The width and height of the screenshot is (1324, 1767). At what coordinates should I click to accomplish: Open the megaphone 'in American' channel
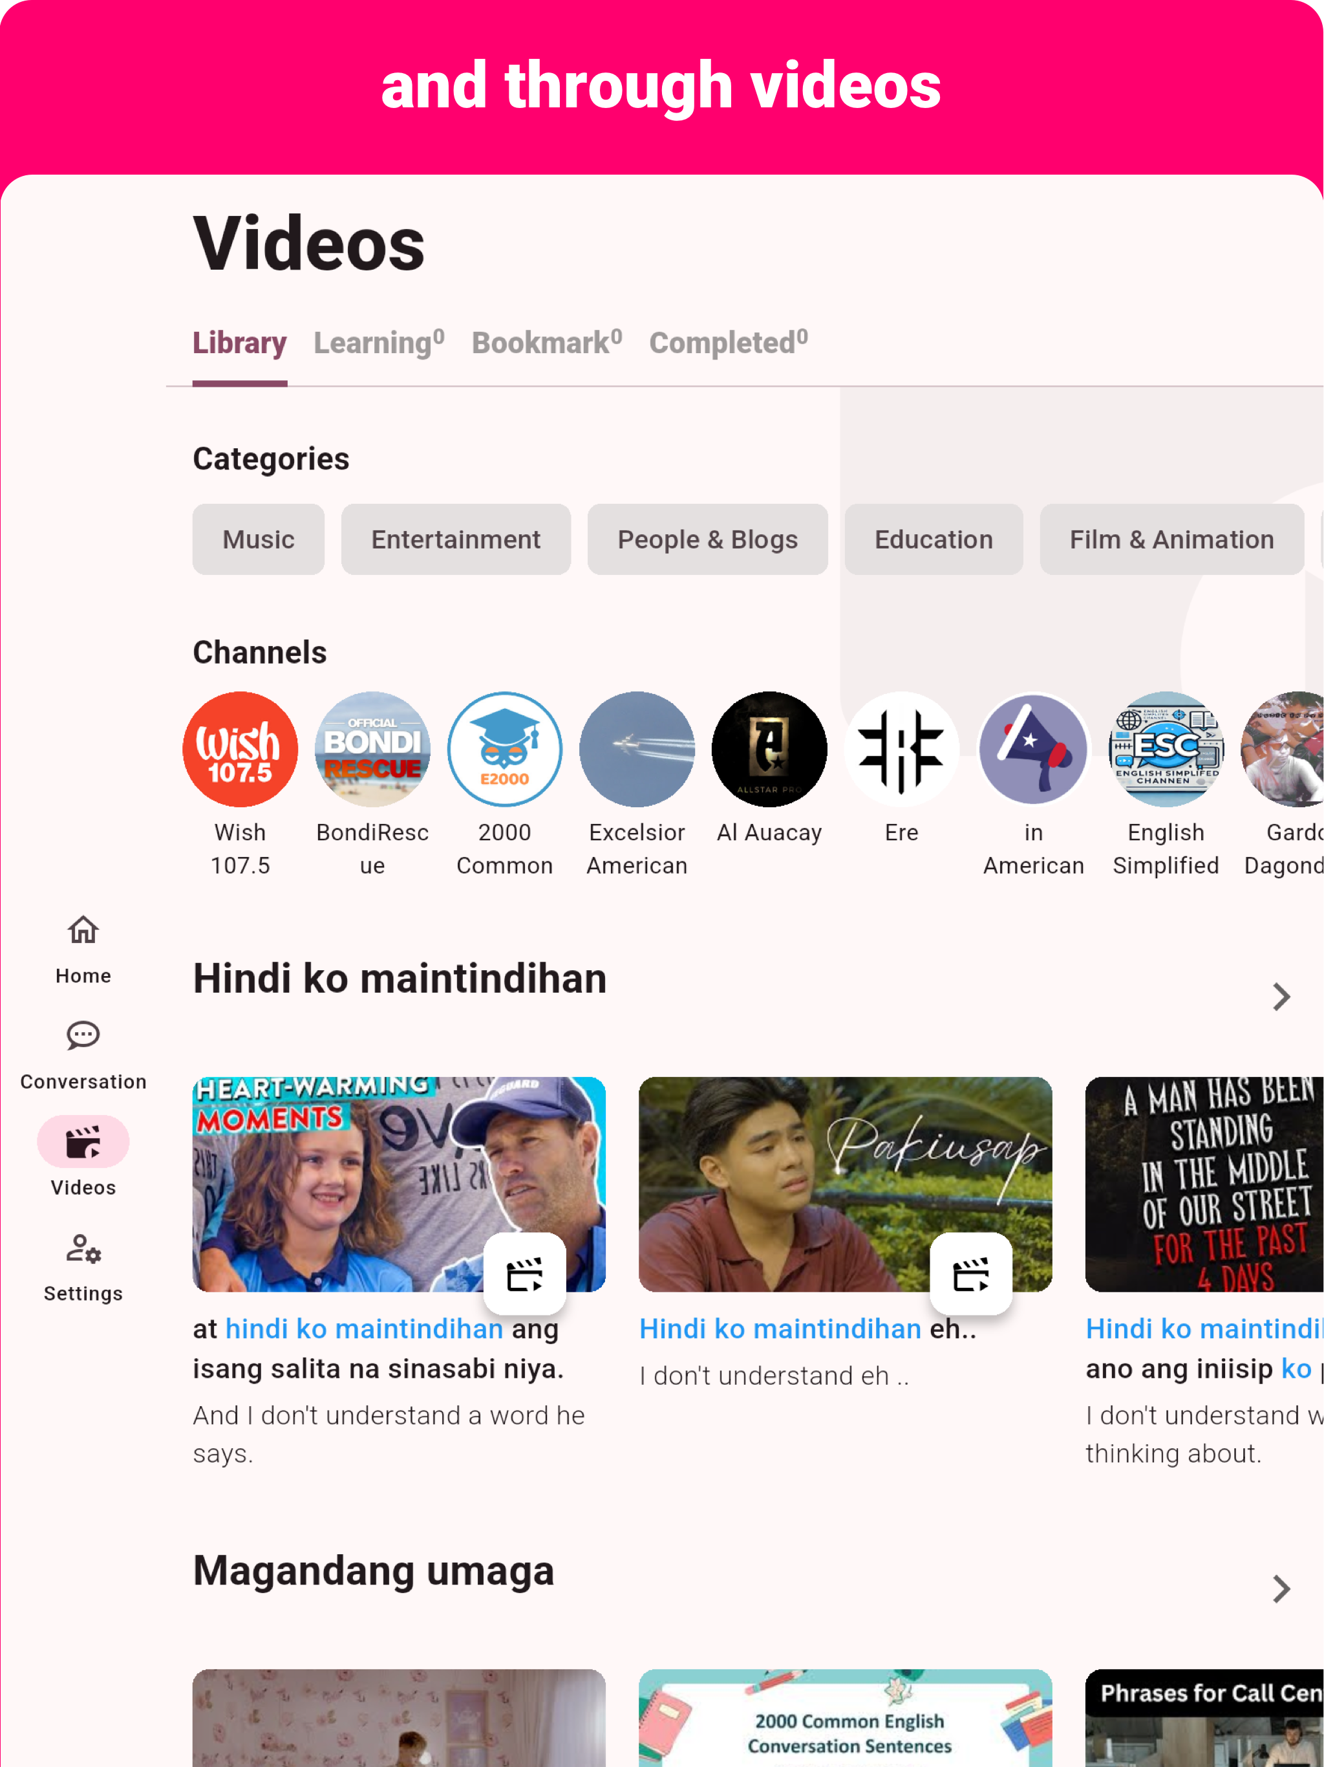[1033, 750]
